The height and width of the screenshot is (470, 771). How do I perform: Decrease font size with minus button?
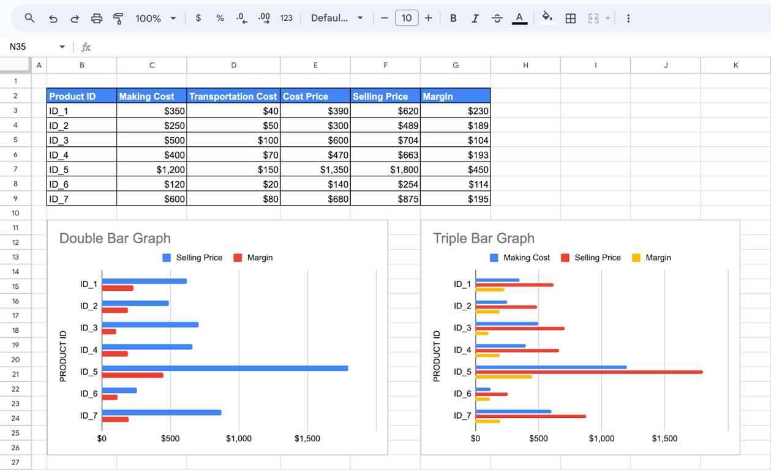pyautogui.click(x=384, y=18)
